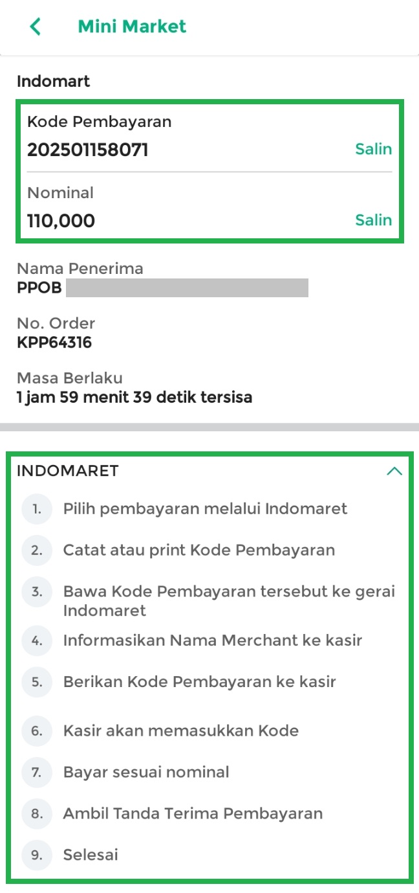Screen dimensions: 419x893
Task: Tap the step 4 number badge
Action: [37, 640]
